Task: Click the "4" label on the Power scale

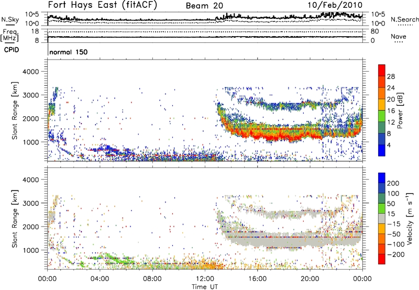Action: (x=389, y=145)
